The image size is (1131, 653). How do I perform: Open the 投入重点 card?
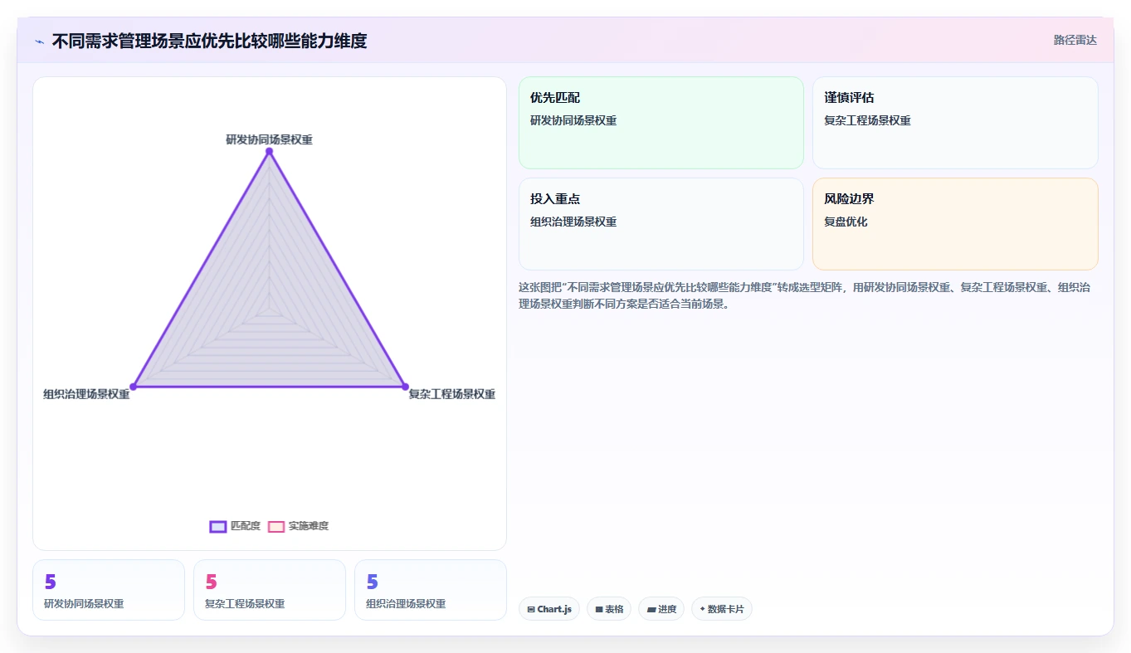pyautogui.click(x=661, y=224)
